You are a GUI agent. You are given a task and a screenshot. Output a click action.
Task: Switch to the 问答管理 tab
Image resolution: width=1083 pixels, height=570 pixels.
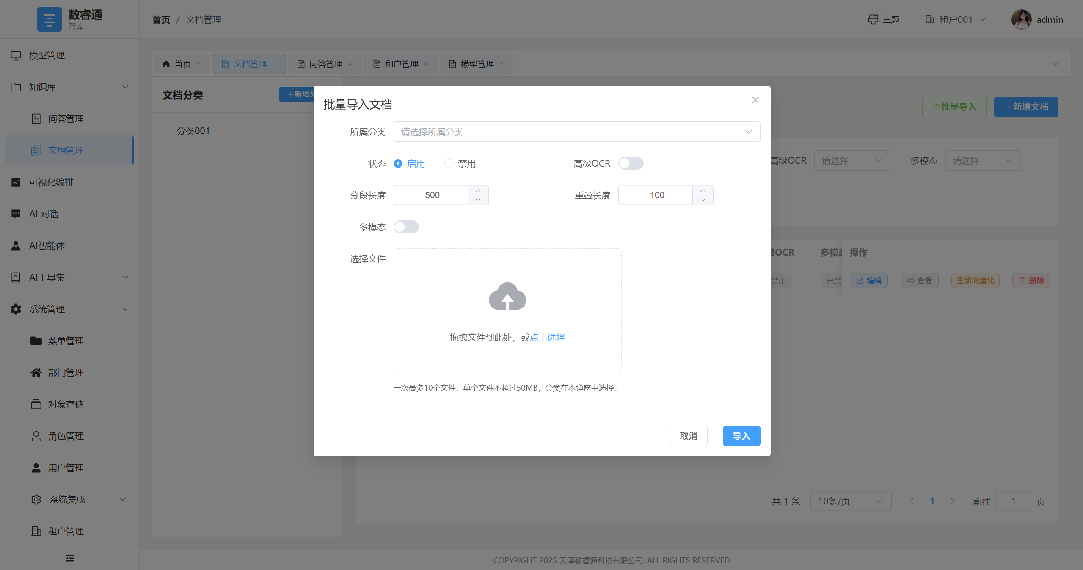tap(325, 64)
